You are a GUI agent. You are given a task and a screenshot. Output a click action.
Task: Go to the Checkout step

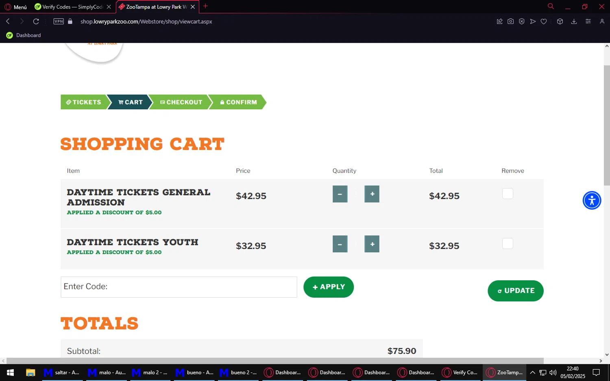pos(181,102)
